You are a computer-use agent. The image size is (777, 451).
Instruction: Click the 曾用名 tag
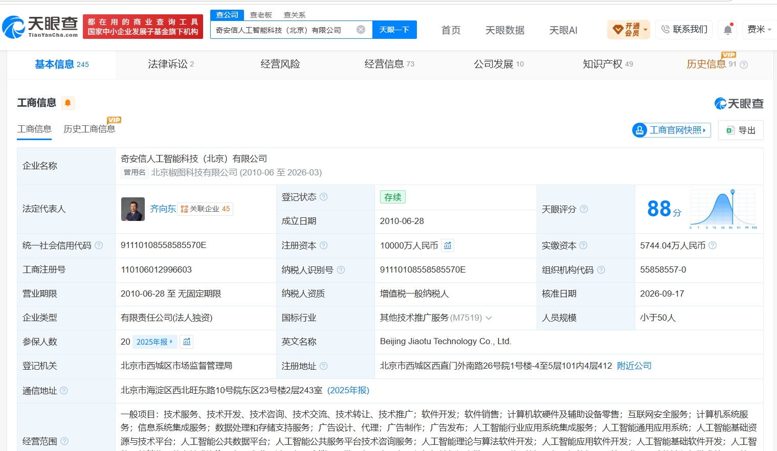(x=135, y=172)
